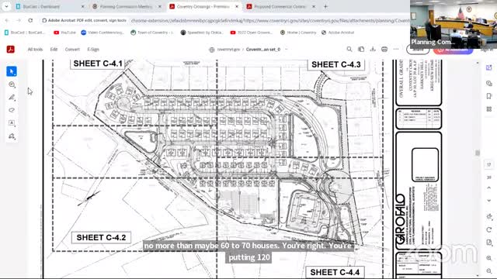Switch to the Planning Commission Meeting tab

[x=126, y=6]
